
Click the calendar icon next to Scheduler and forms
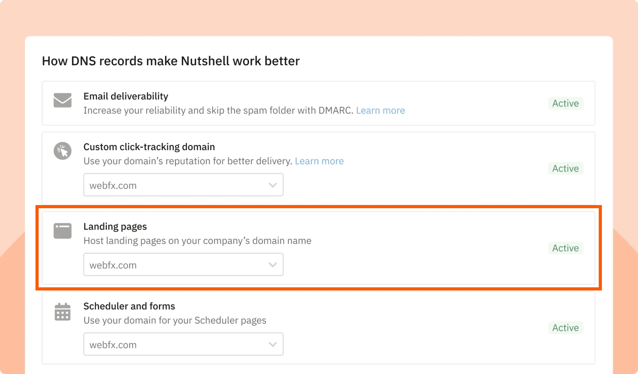pos(63,312)
